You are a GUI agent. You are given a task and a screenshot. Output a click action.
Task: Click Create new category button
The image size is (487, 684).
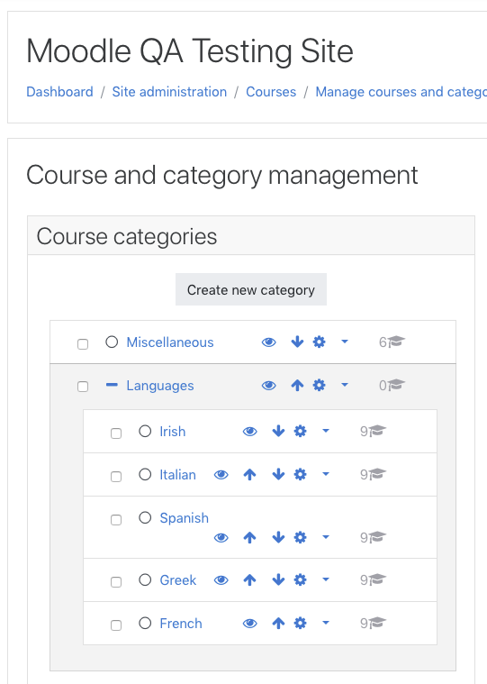pyautogui.click(x=251, y=289)
